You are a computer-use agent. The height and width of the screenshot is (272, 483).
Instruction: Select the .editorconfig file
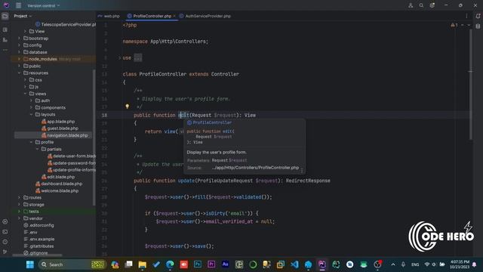[x=42, y=225]
